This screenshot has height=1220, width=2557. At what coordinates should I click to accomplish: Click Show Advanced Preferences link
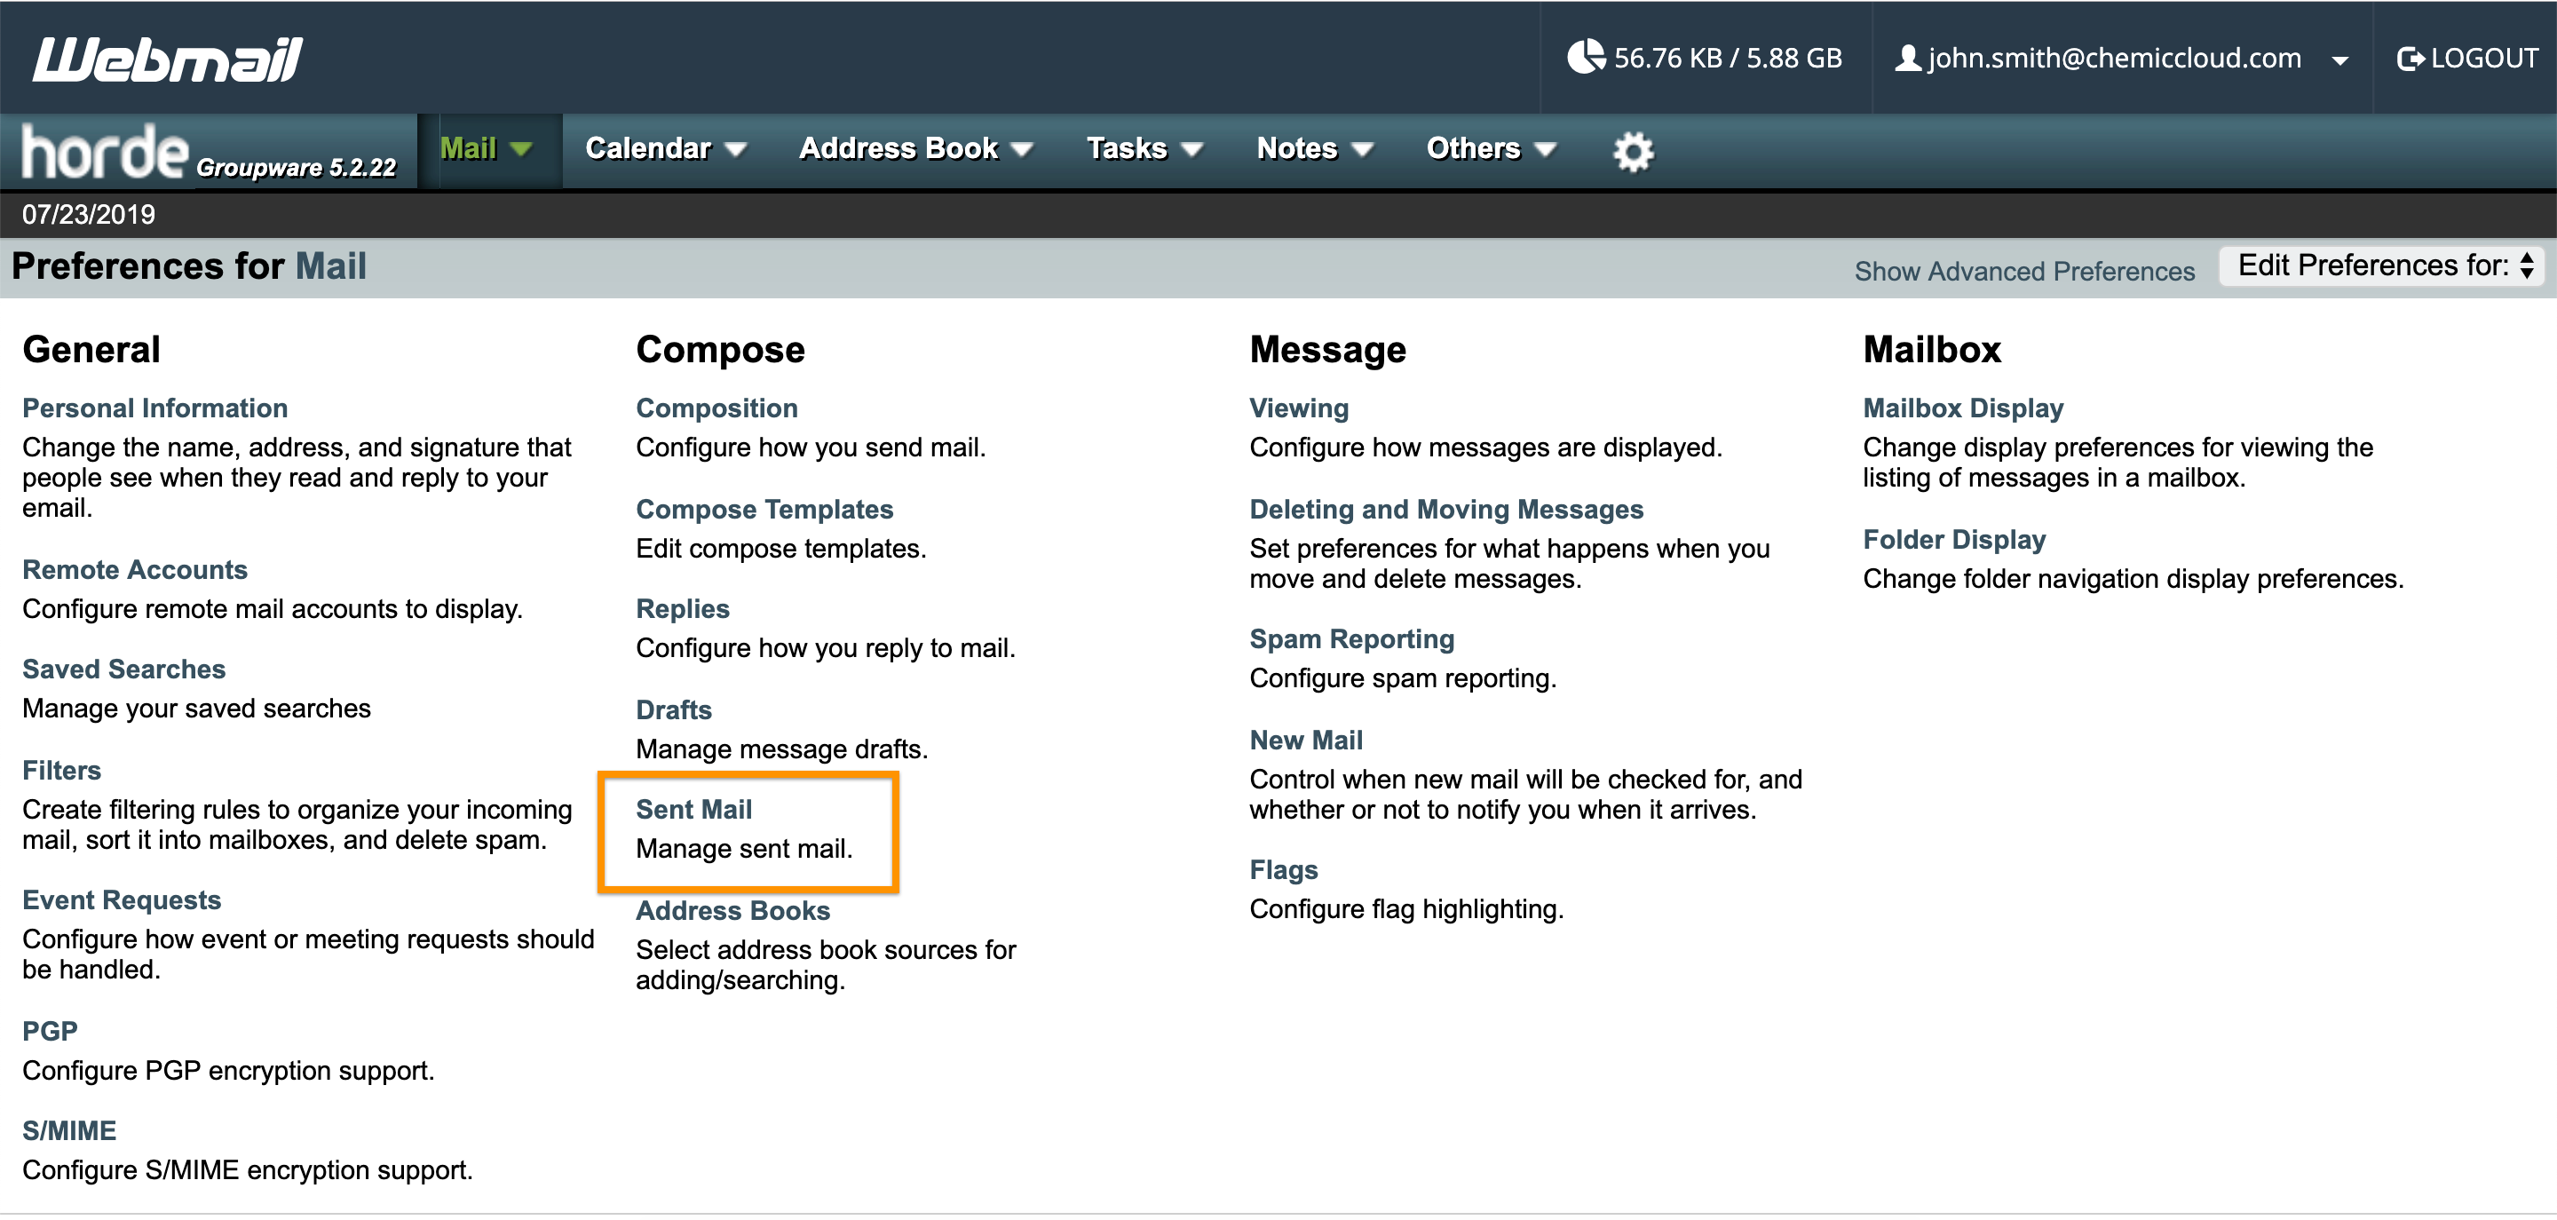pos(2024,271)
